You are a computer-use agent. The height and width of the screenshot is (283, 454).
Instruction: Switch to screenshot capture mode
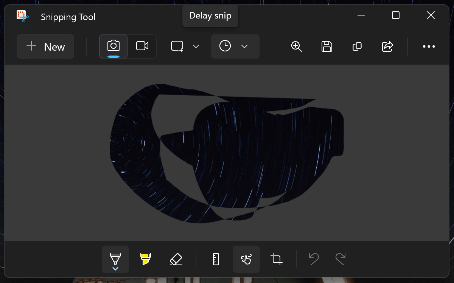[113, 45]
